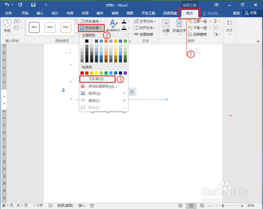Click the anchor icon in document margin

(63, 90)
